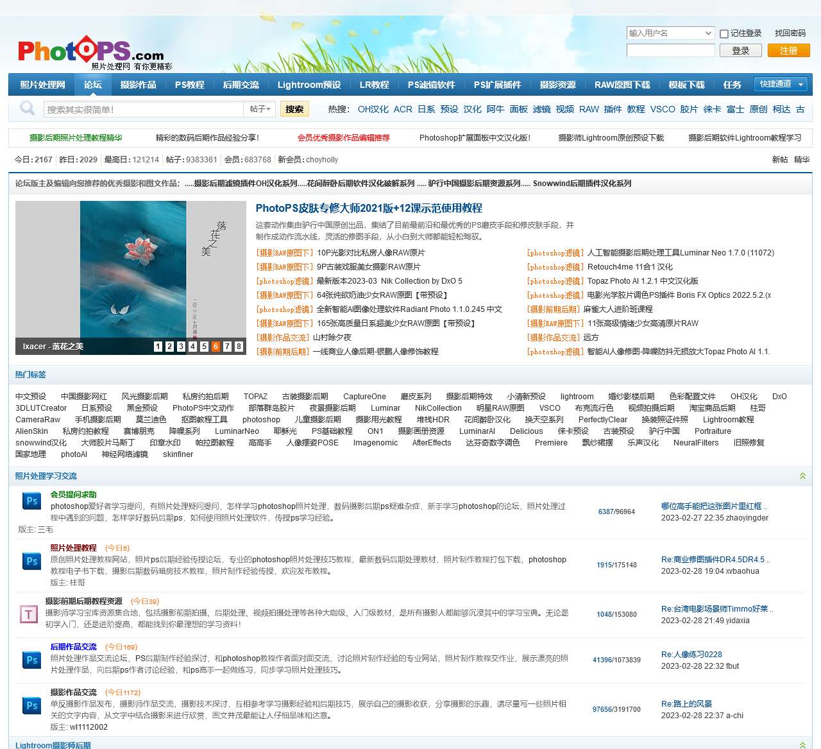Click the 新帖 link
The height and width of the screenshot is (749, 821).
point(780,160)
